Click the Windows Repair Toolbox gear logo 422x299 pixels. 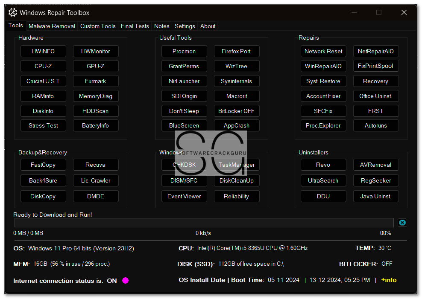click(x=12, y=12)
